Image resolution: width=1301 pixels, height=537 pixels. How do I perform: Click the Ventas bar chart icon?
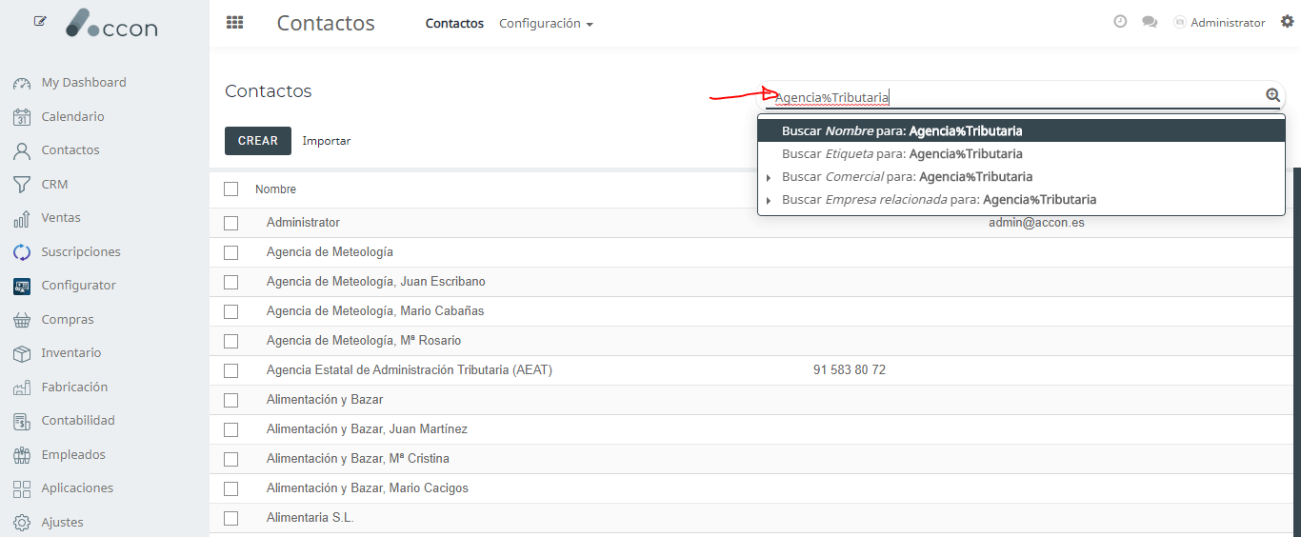pos(22,218)
